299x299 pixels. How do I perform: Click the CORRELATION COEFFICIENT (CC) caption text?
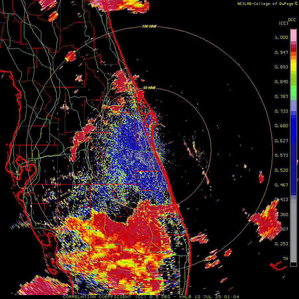coord(105,297)
